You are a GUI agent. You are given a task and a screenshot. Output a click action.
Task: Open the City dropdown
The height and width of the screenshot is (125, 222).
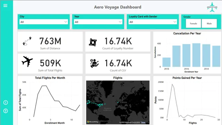(x=44, y=22)
